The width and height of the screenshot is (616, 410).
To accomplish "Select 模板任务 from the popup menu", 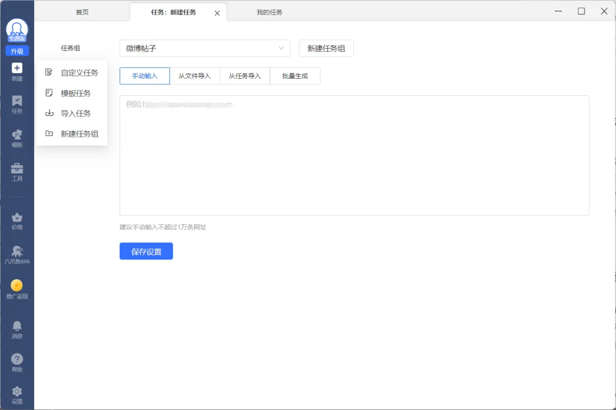I will click(x=71, y=93).
